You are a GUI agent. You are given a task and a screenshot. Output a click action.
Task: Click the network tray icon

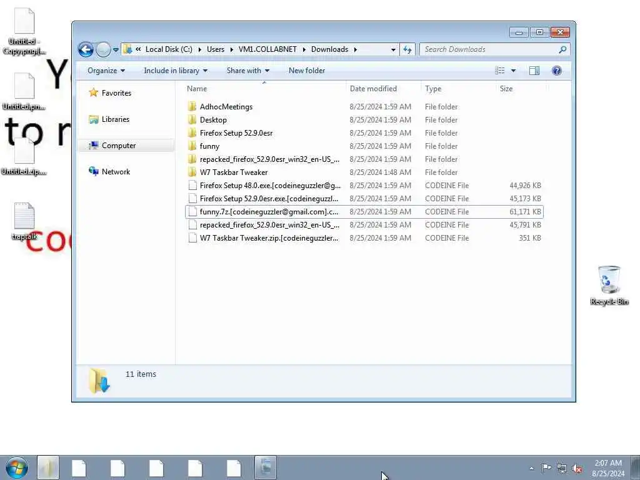(x=562, y=469)
